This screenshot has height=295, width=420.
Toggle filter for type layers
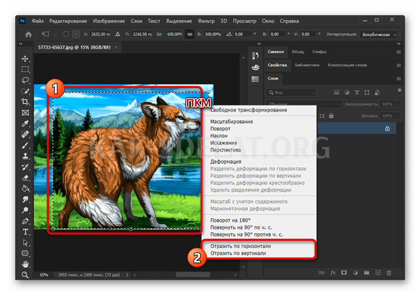coord(357,93)
